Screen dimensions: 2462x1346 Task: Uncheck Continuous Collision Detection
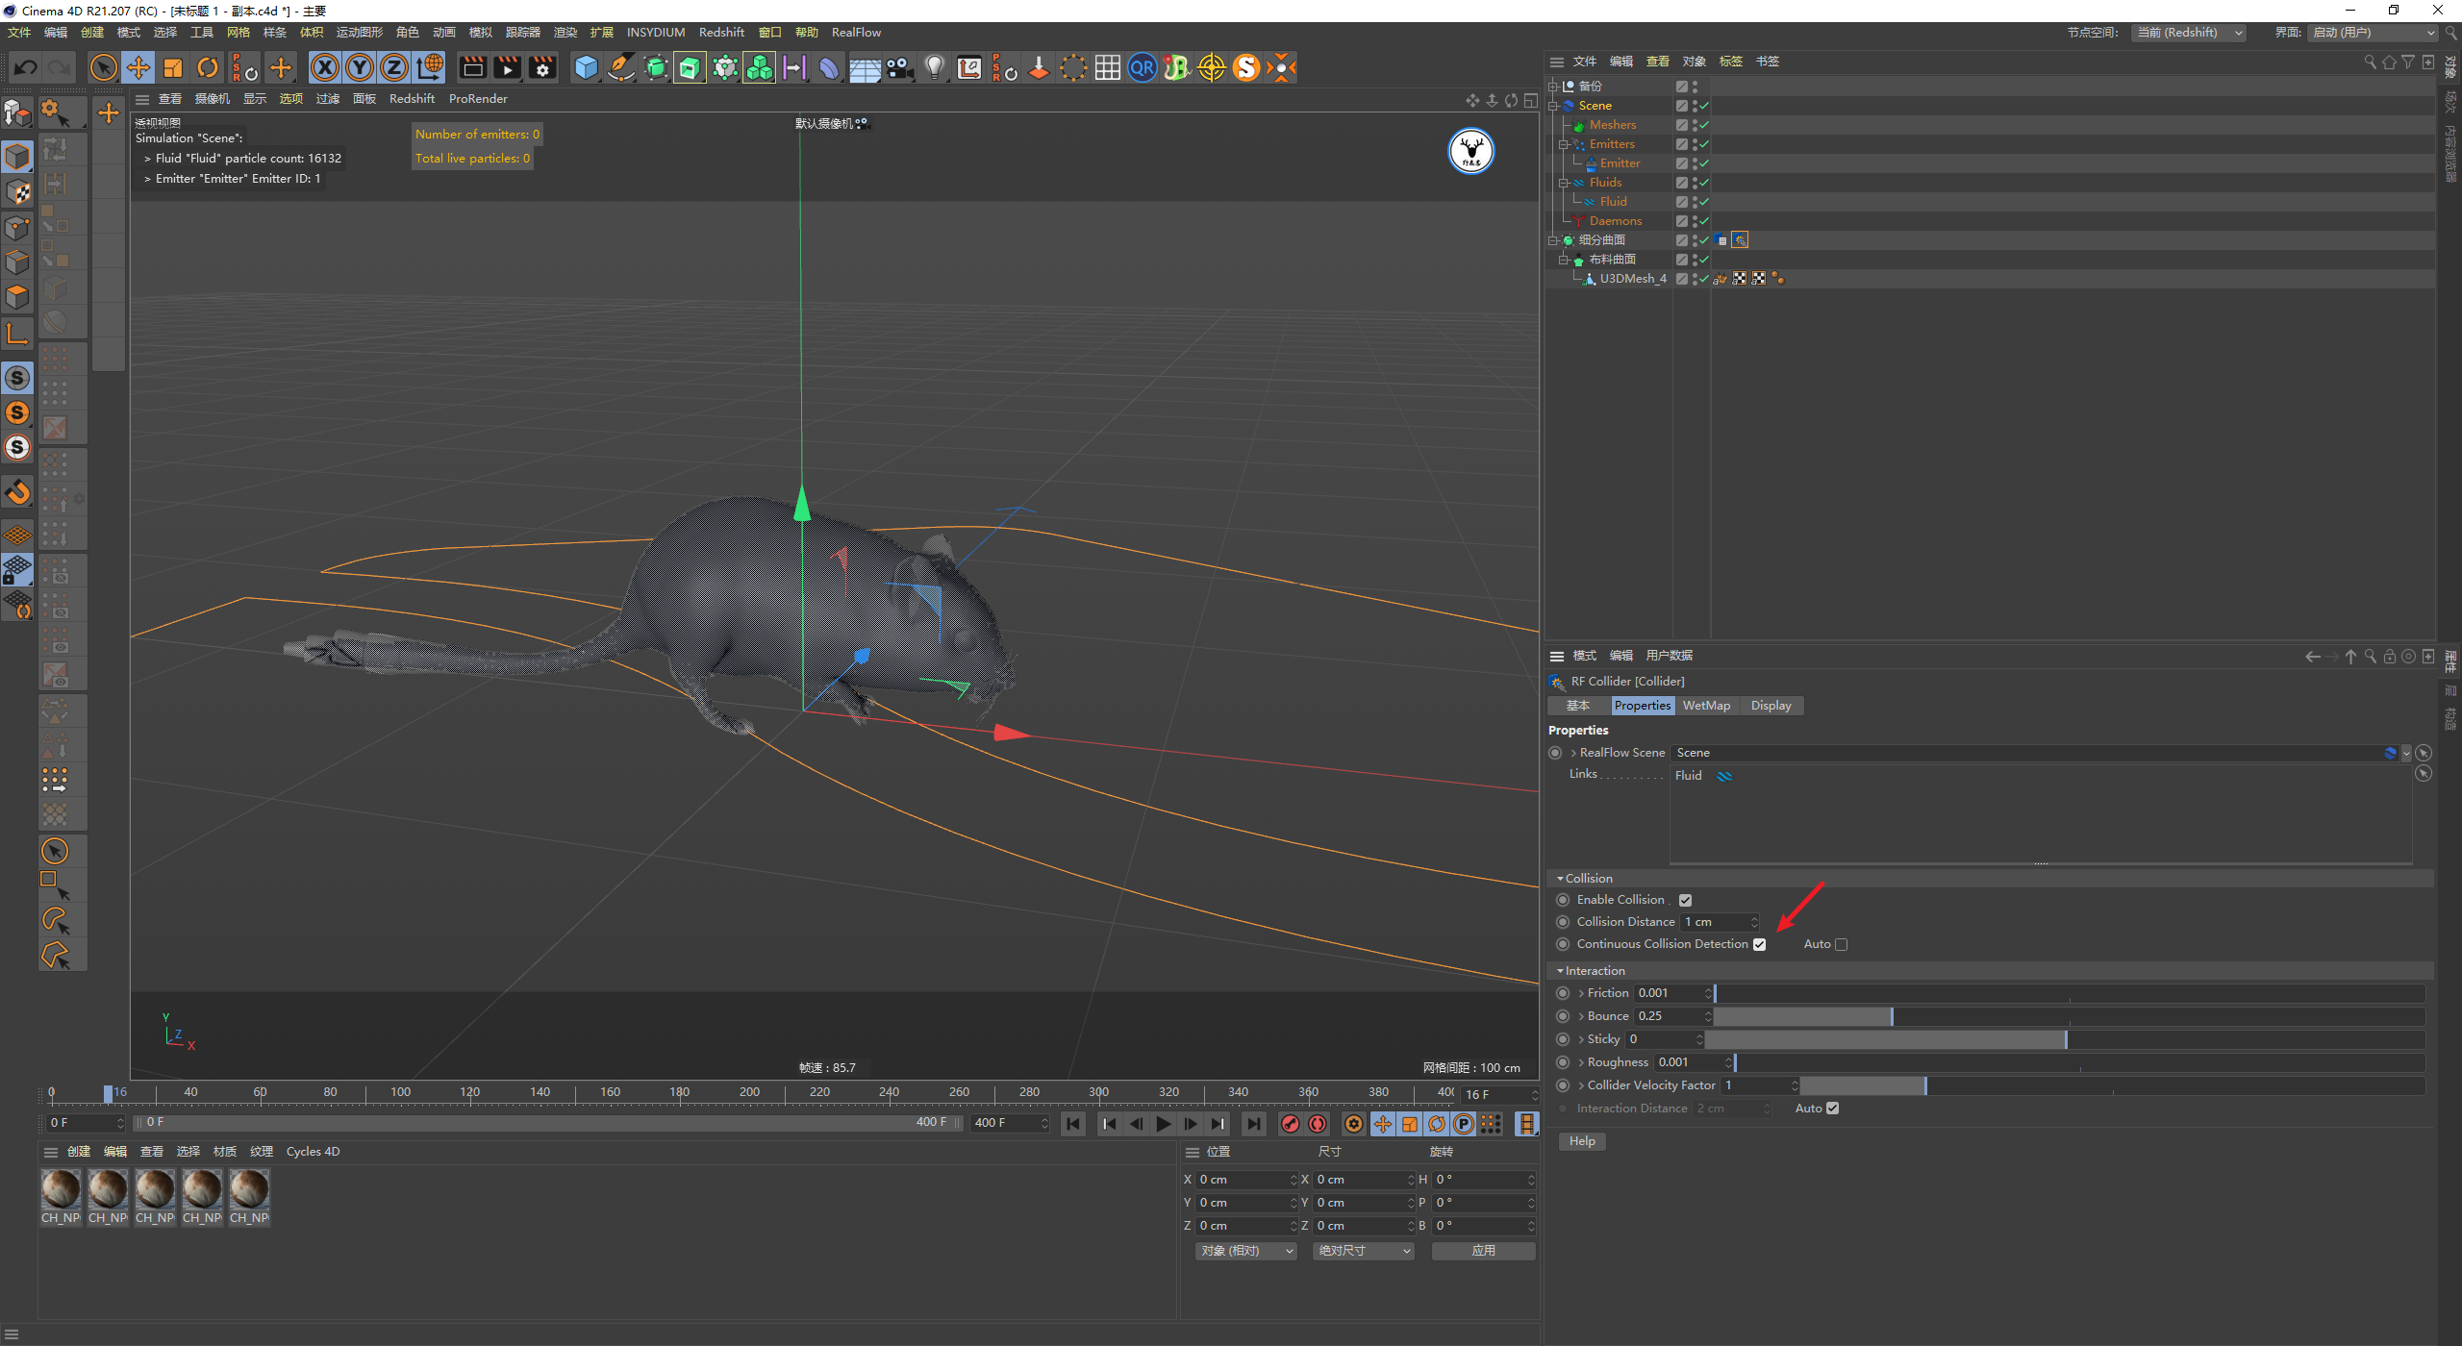[x=1759, y=944]
